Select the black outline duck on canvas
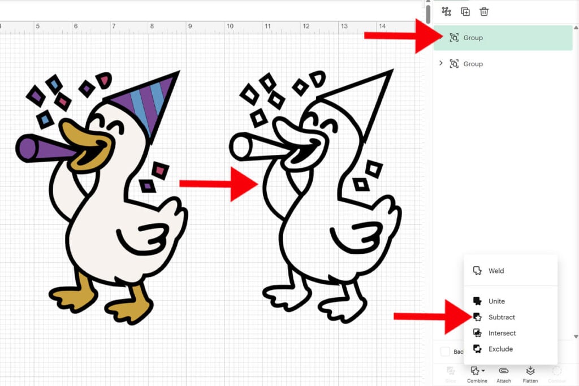The width and height of the screenshot is (579, 386). pyautogui.click(x=316, y=196)
